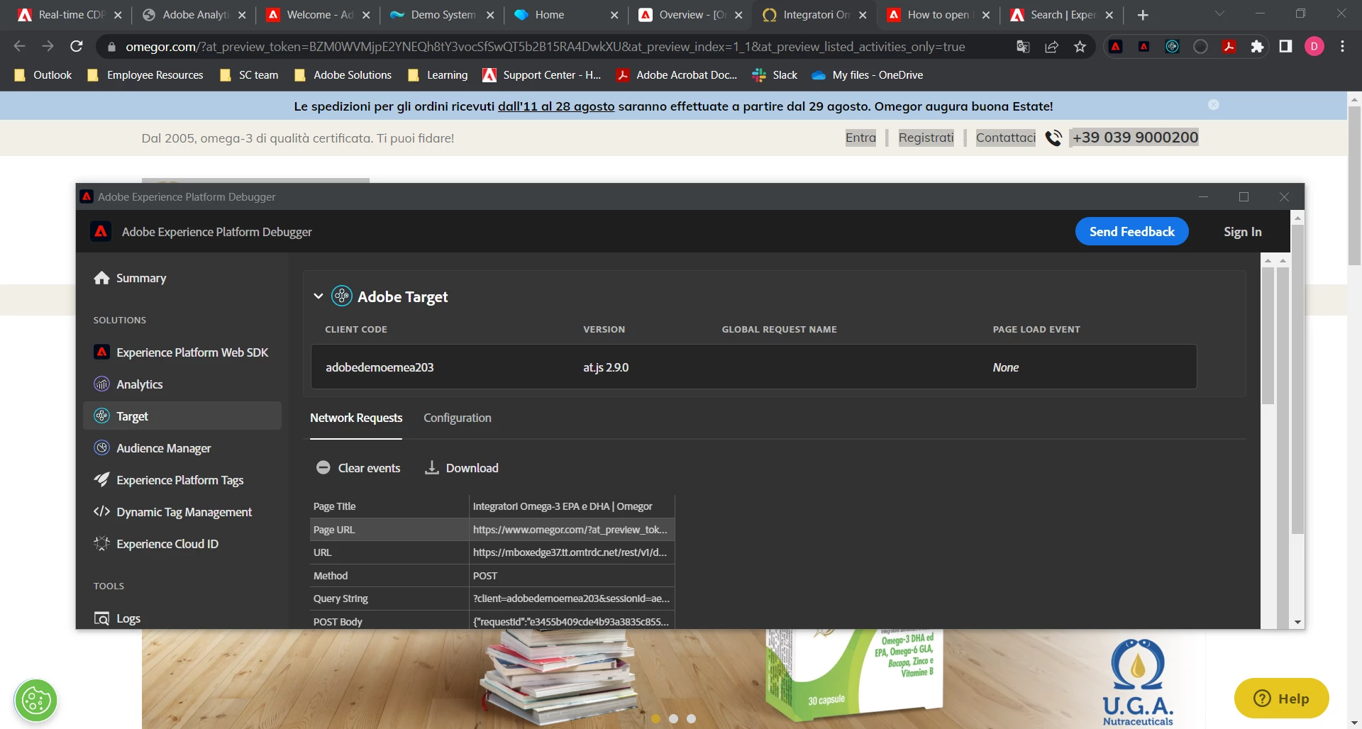
Task: Open Adobe Solutions bookmark folder
Action: pos(343,74)
